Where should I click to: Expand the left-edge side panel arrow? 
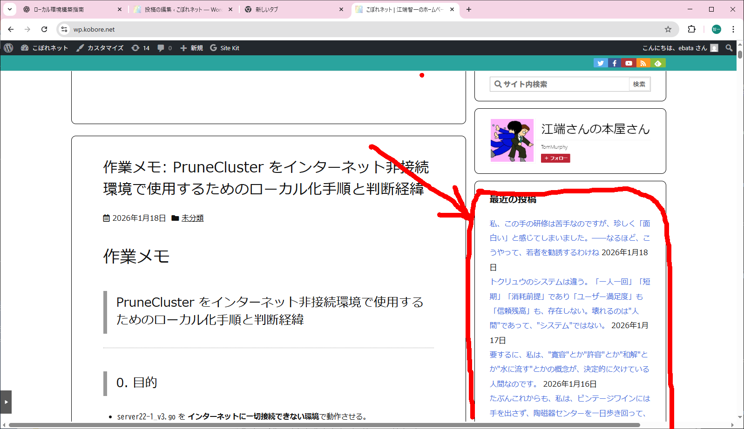(x=6, y=402)
